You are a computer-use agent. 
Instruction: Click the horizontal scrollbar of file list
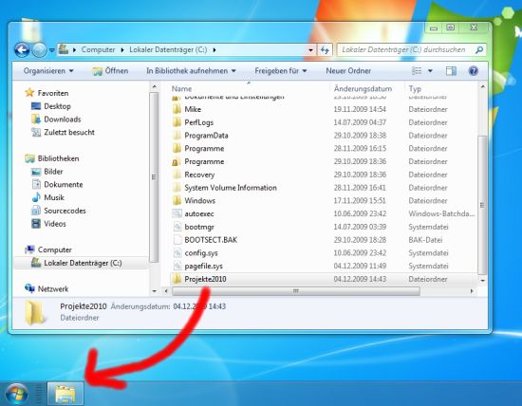tap(296, 291)
